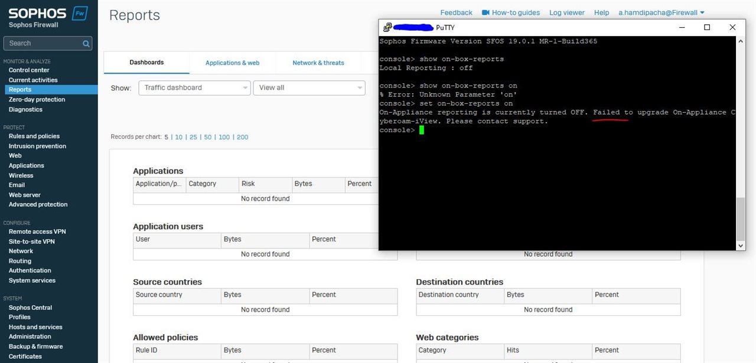Open Zero-day protection page
The image size is (756, 363).
point(37,100)
